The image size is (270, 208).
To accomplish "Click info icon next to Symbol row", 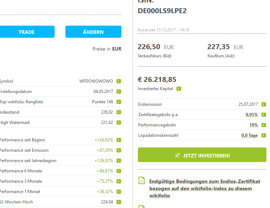I will coord(119,81).
